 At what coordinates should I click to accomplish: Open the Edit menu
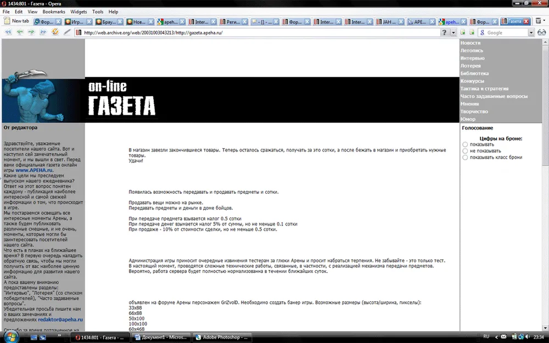19,12
